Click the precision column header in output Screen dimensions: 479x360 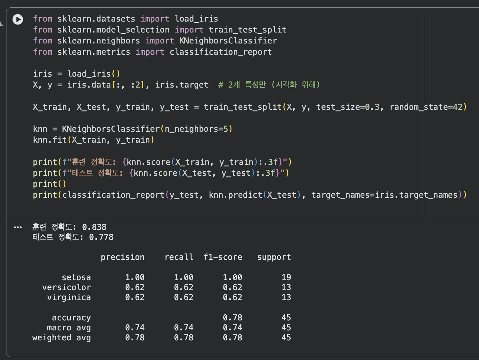(122, 257)
